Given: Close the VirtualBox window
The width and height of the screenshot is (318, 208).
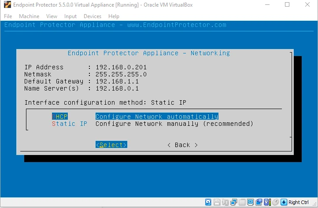Looking at the screenshot, I should click(x=307, y=4).
